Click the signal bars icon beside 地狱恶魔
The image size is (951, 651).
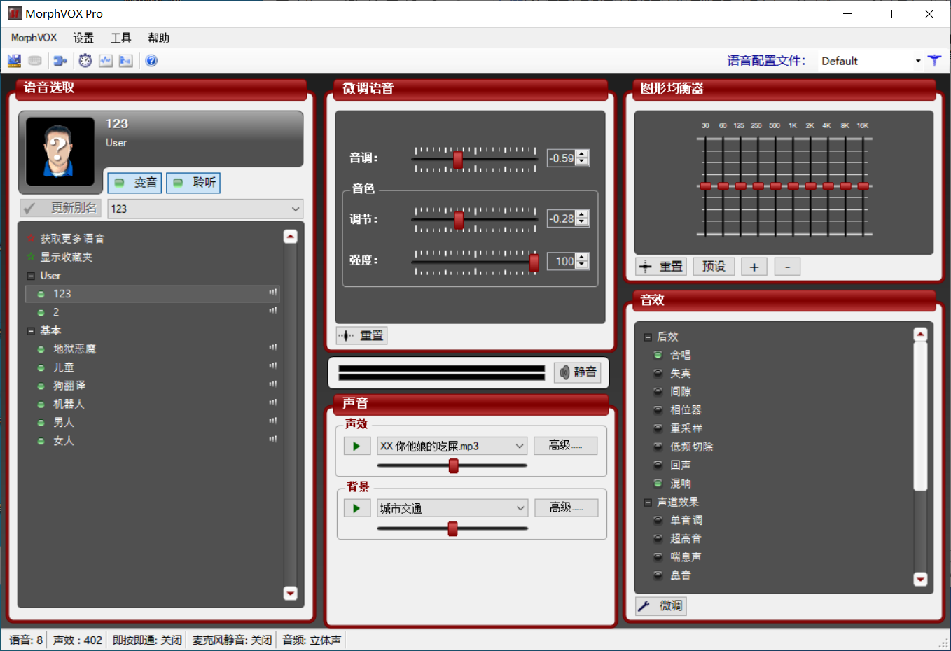click(x=273, y=347)
